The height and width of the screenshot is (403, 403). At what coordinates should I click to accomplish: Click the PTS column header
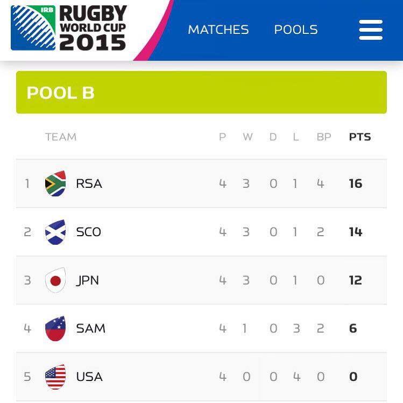360,137
